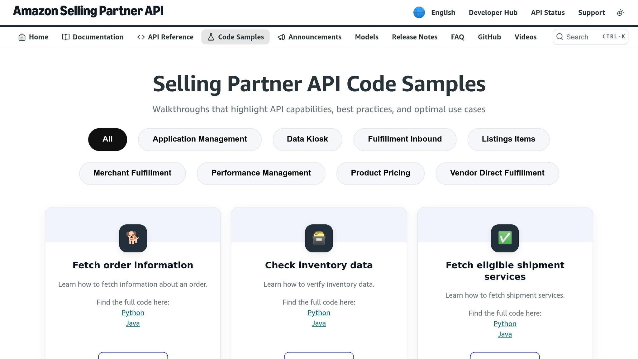
Task: Open the GitHub menu item
Action: coord(489,37)
